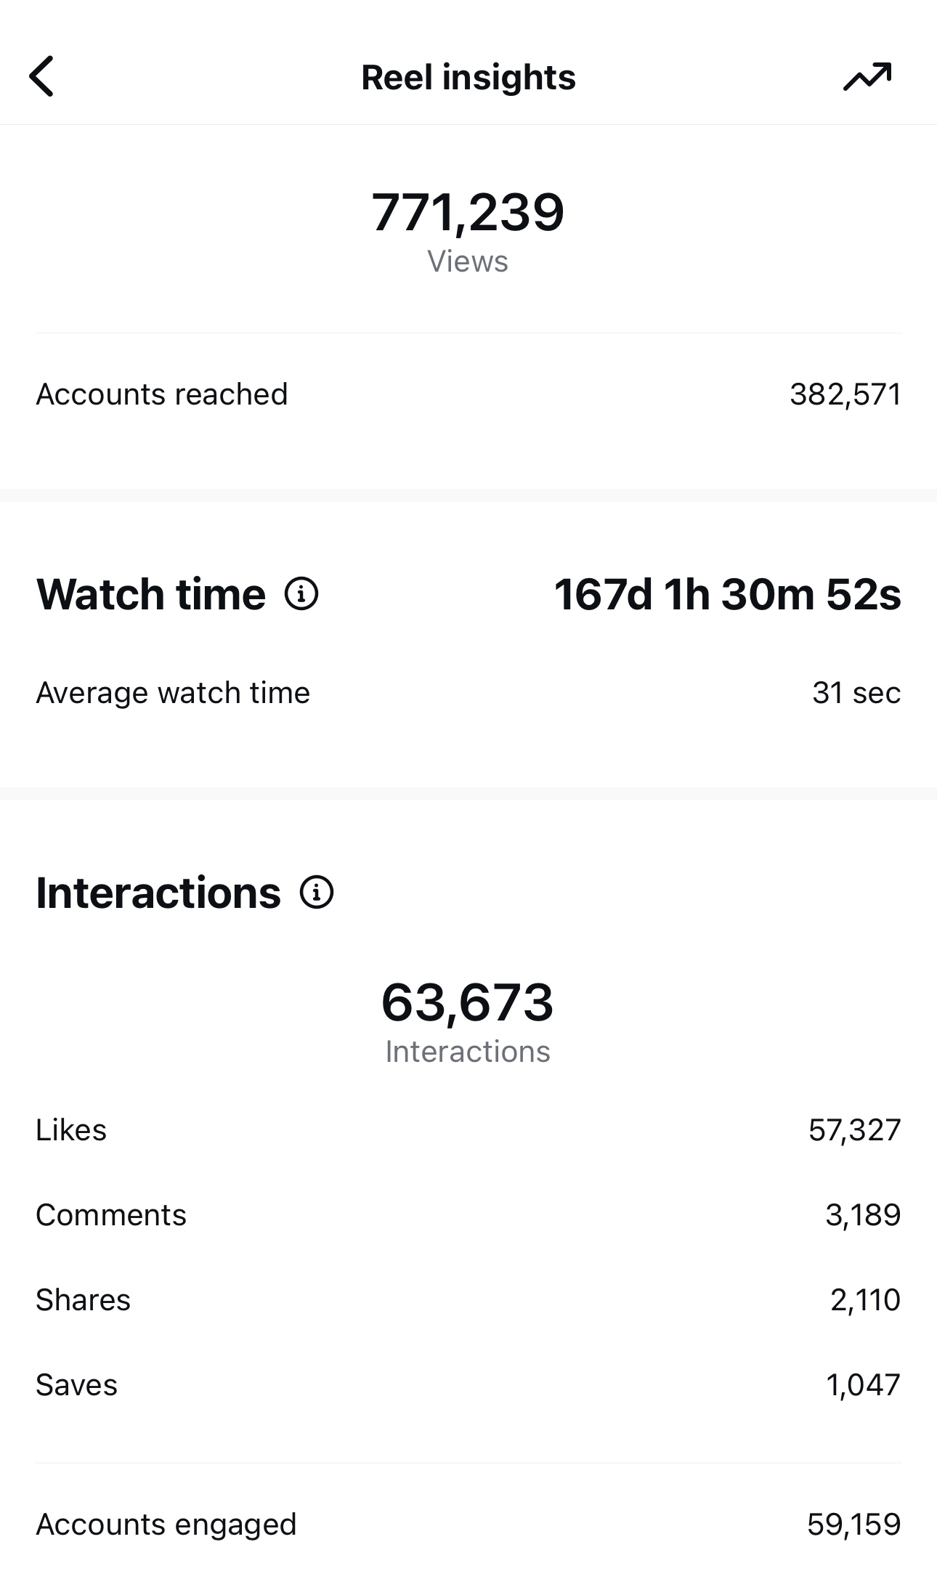Open the trending chart icon
The image size is (937, 1595).
[x=867, y=76]
